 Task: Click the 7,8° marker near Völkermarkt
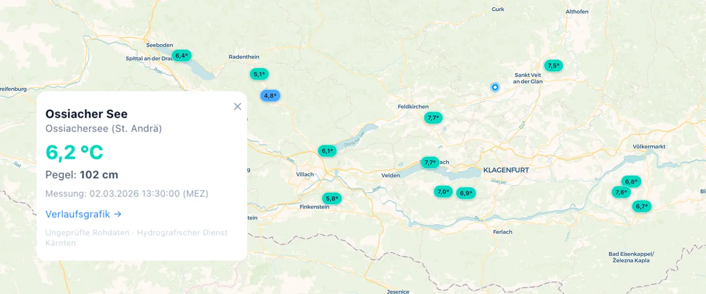click(x=621, y=192)
